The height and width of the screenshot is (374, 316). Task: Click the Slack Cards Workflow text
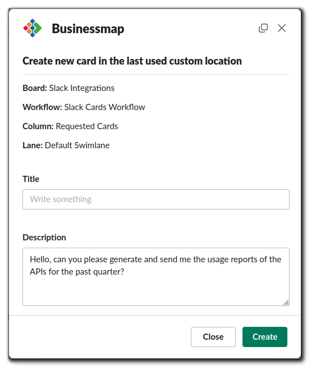(x=104, y=107)
